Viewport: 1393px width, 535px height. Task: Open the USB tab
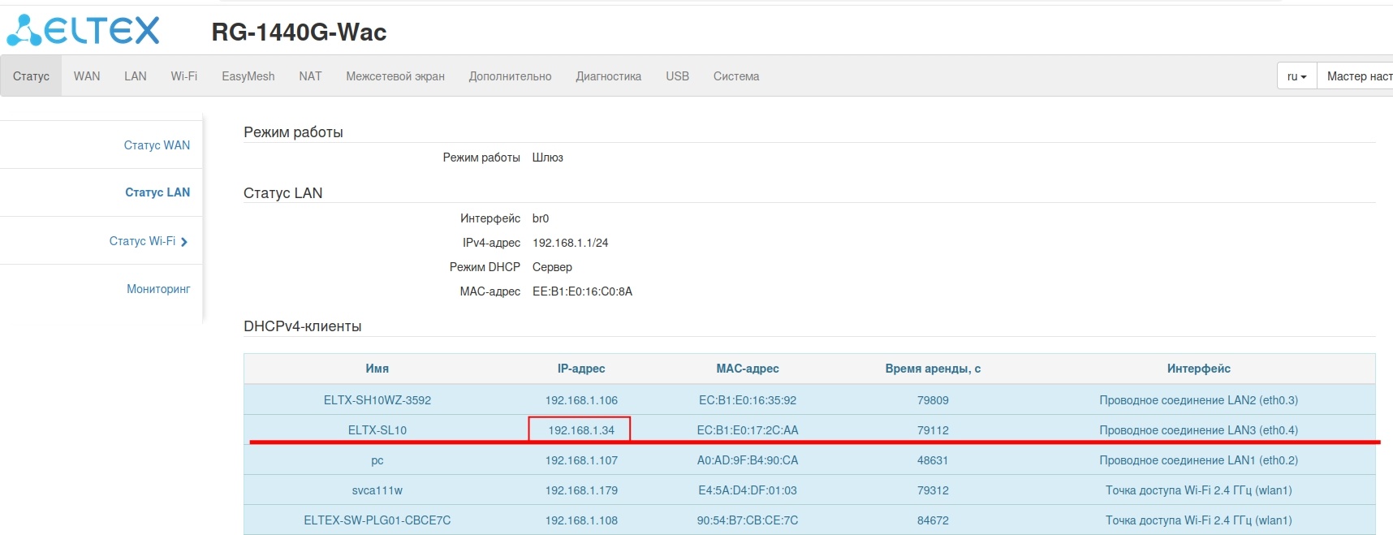click(x=677, y=76)
